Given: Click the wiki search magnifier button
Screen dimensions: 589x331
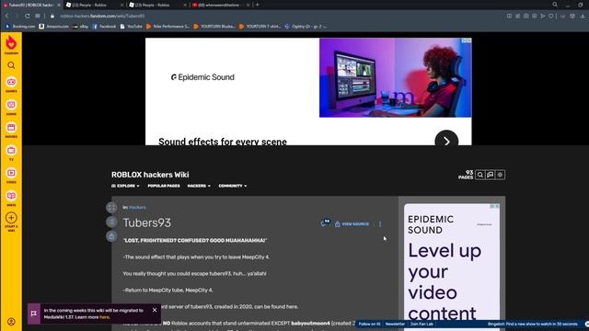Looking at the screenshot, I should pos(480,175).
